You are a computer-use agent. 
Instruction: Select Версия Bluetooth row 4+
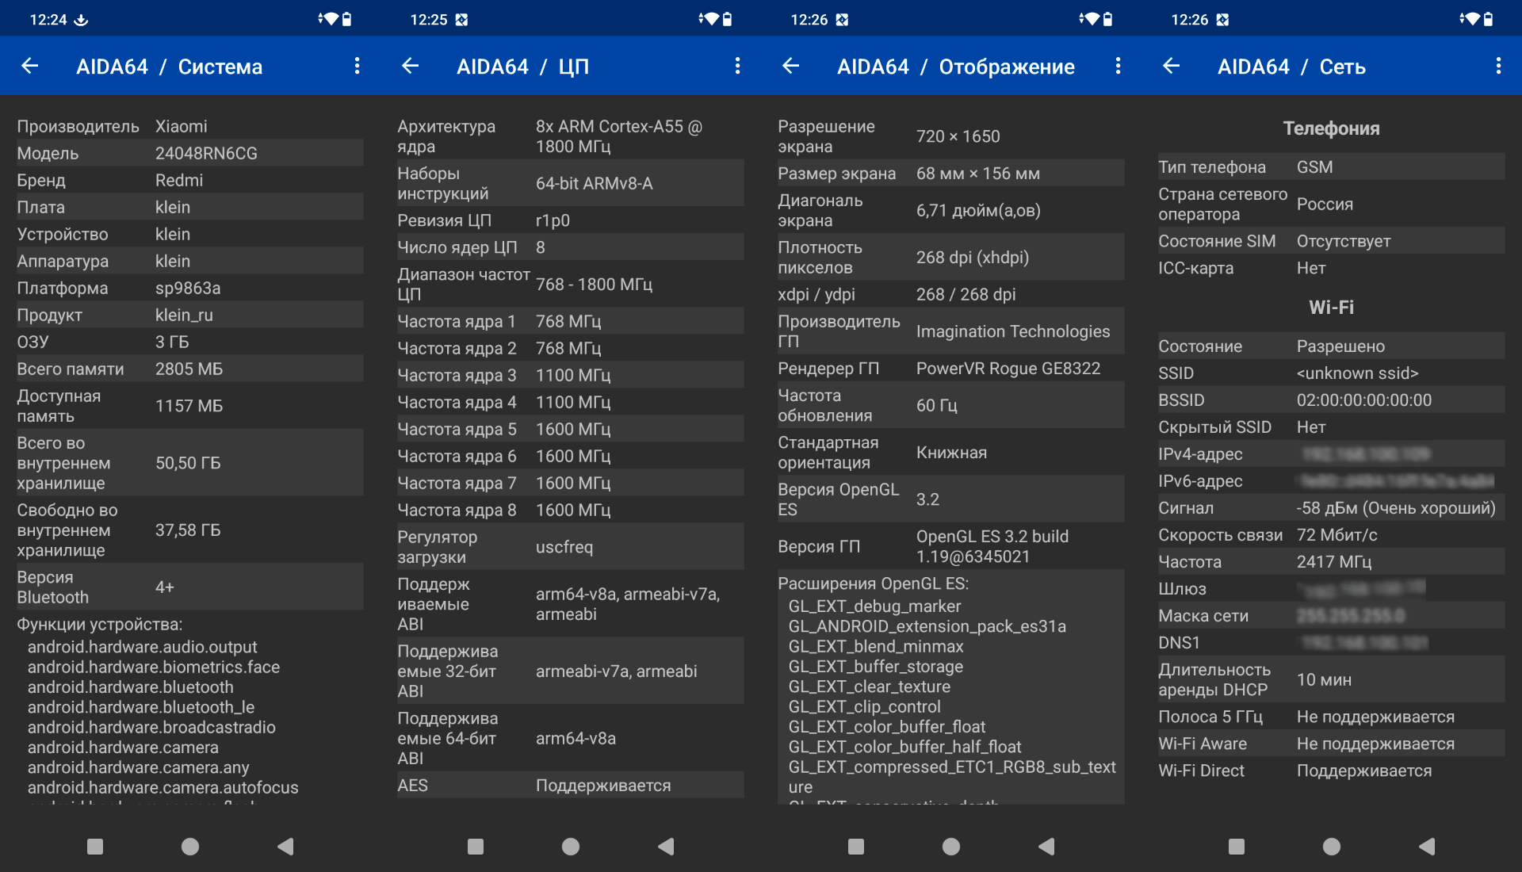[190, 587]
